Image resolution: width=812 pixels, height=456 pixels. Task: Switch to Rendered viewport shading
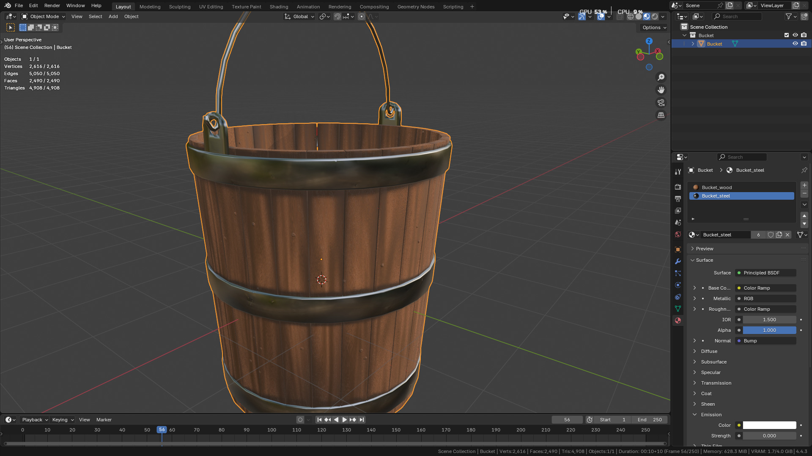coord(655,16)
